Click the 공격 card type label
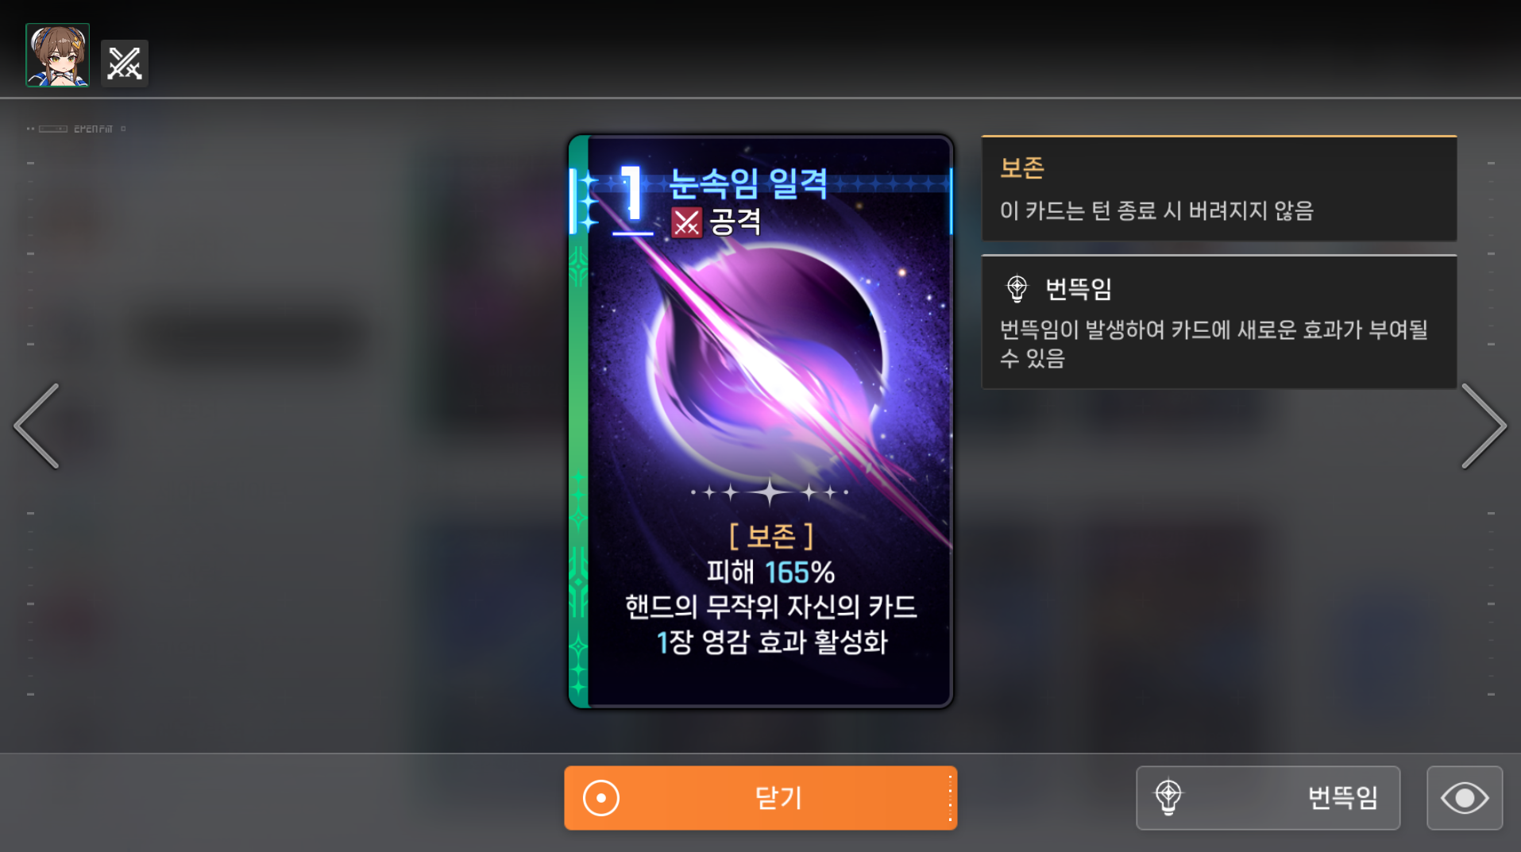This screenshot has width=1521, height=852. (735, 222)
